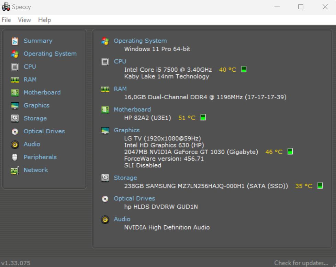The image size is (336, 267).
Task: Click the Motherboard icon in sidebar
Action: tap(15, 92)
